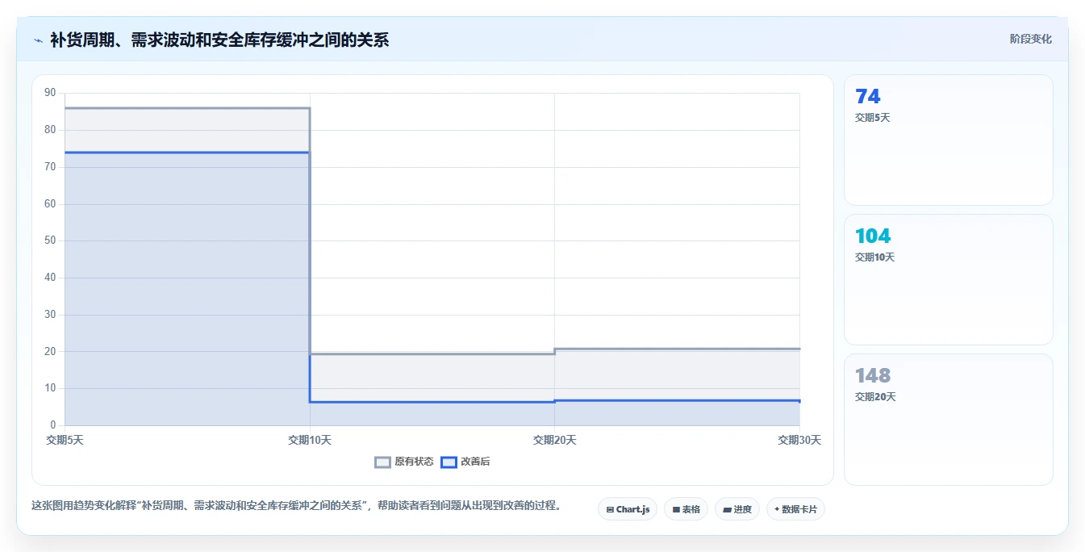Click the y-axis value 90

click(50, 93)
